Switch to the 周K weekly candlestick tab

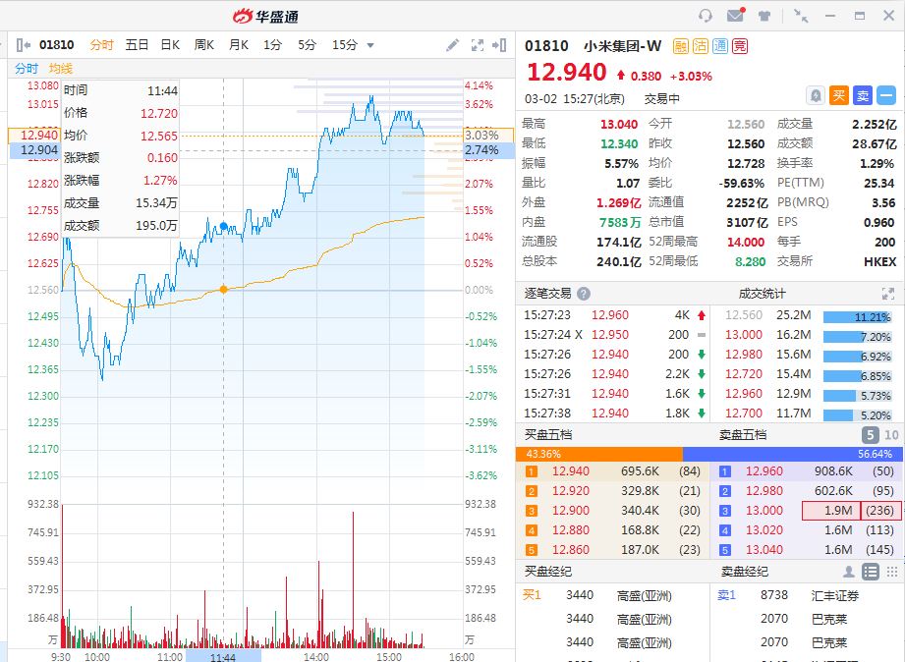click(x=204, y=45)
